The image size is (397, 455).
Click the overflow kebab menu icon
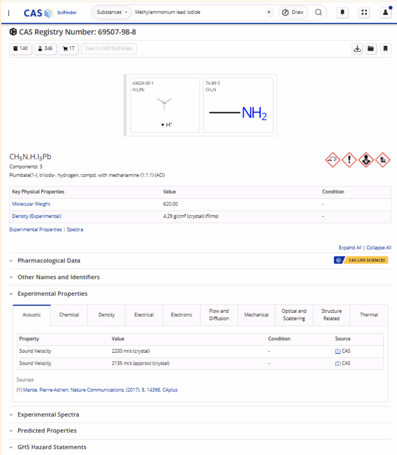click(x=8, y=12)
